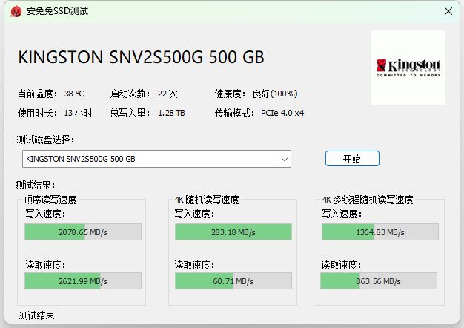
Task: Click the Kingston brand logo image
Action: click(x=408, y=67)
